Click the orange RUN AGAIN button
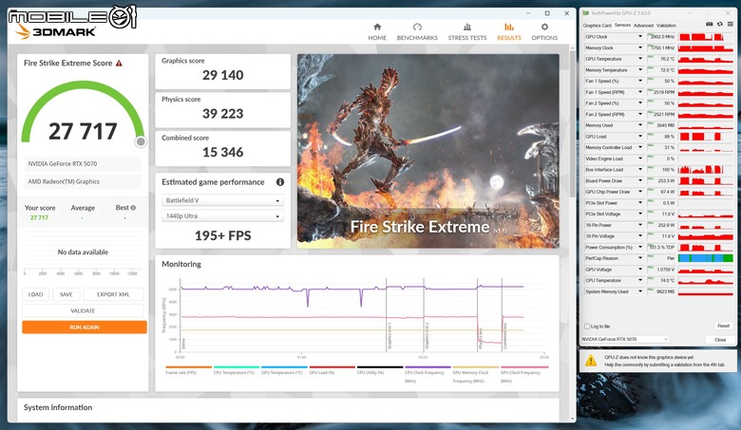Screen dimensions: 741x430 pyautogui.click(x=85, y=327)
